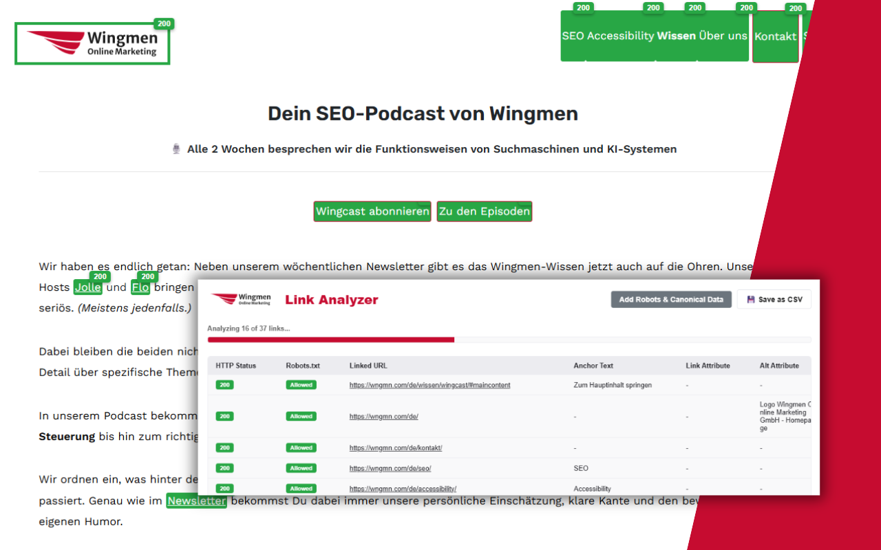Click the Link Attribute column header
Screen dimensions: 881x550
(708, 366)
